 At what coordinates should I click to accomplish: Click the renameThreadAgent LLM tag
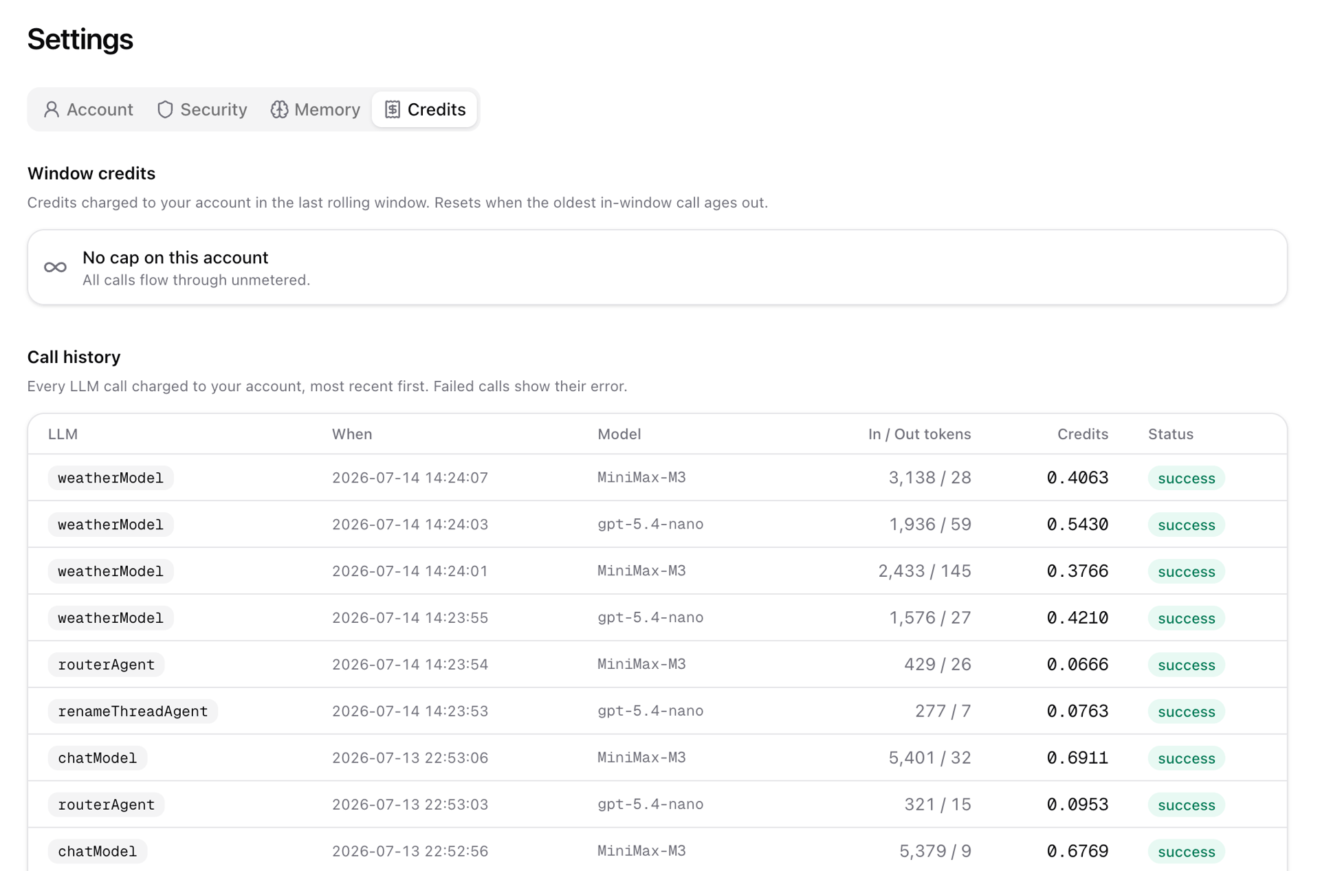(133, 711)
